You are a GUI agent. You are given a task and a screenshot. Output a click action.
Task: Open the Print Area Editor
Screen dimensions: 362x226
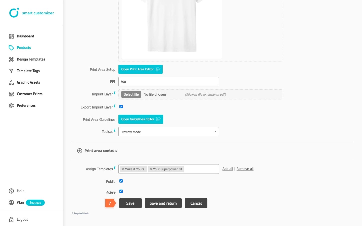pos(140,69)
